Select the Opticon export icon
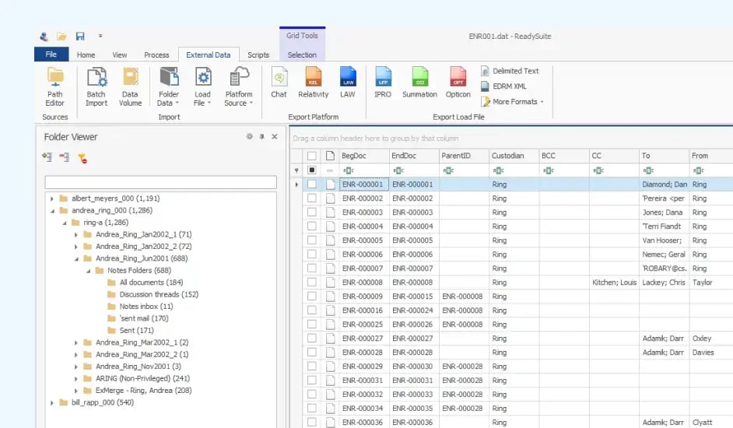 458,83
